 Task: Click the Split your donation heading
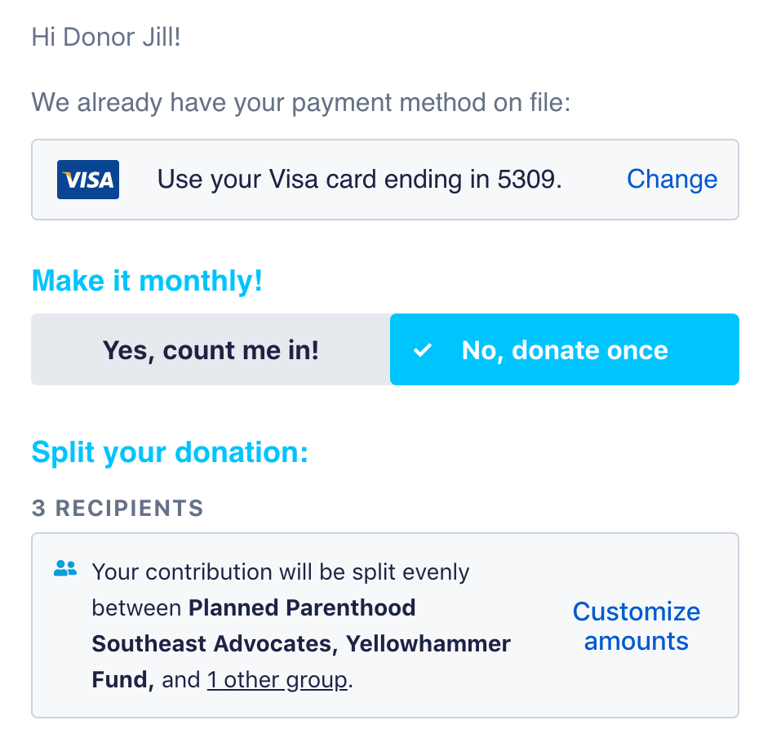(x=170, y=452)
